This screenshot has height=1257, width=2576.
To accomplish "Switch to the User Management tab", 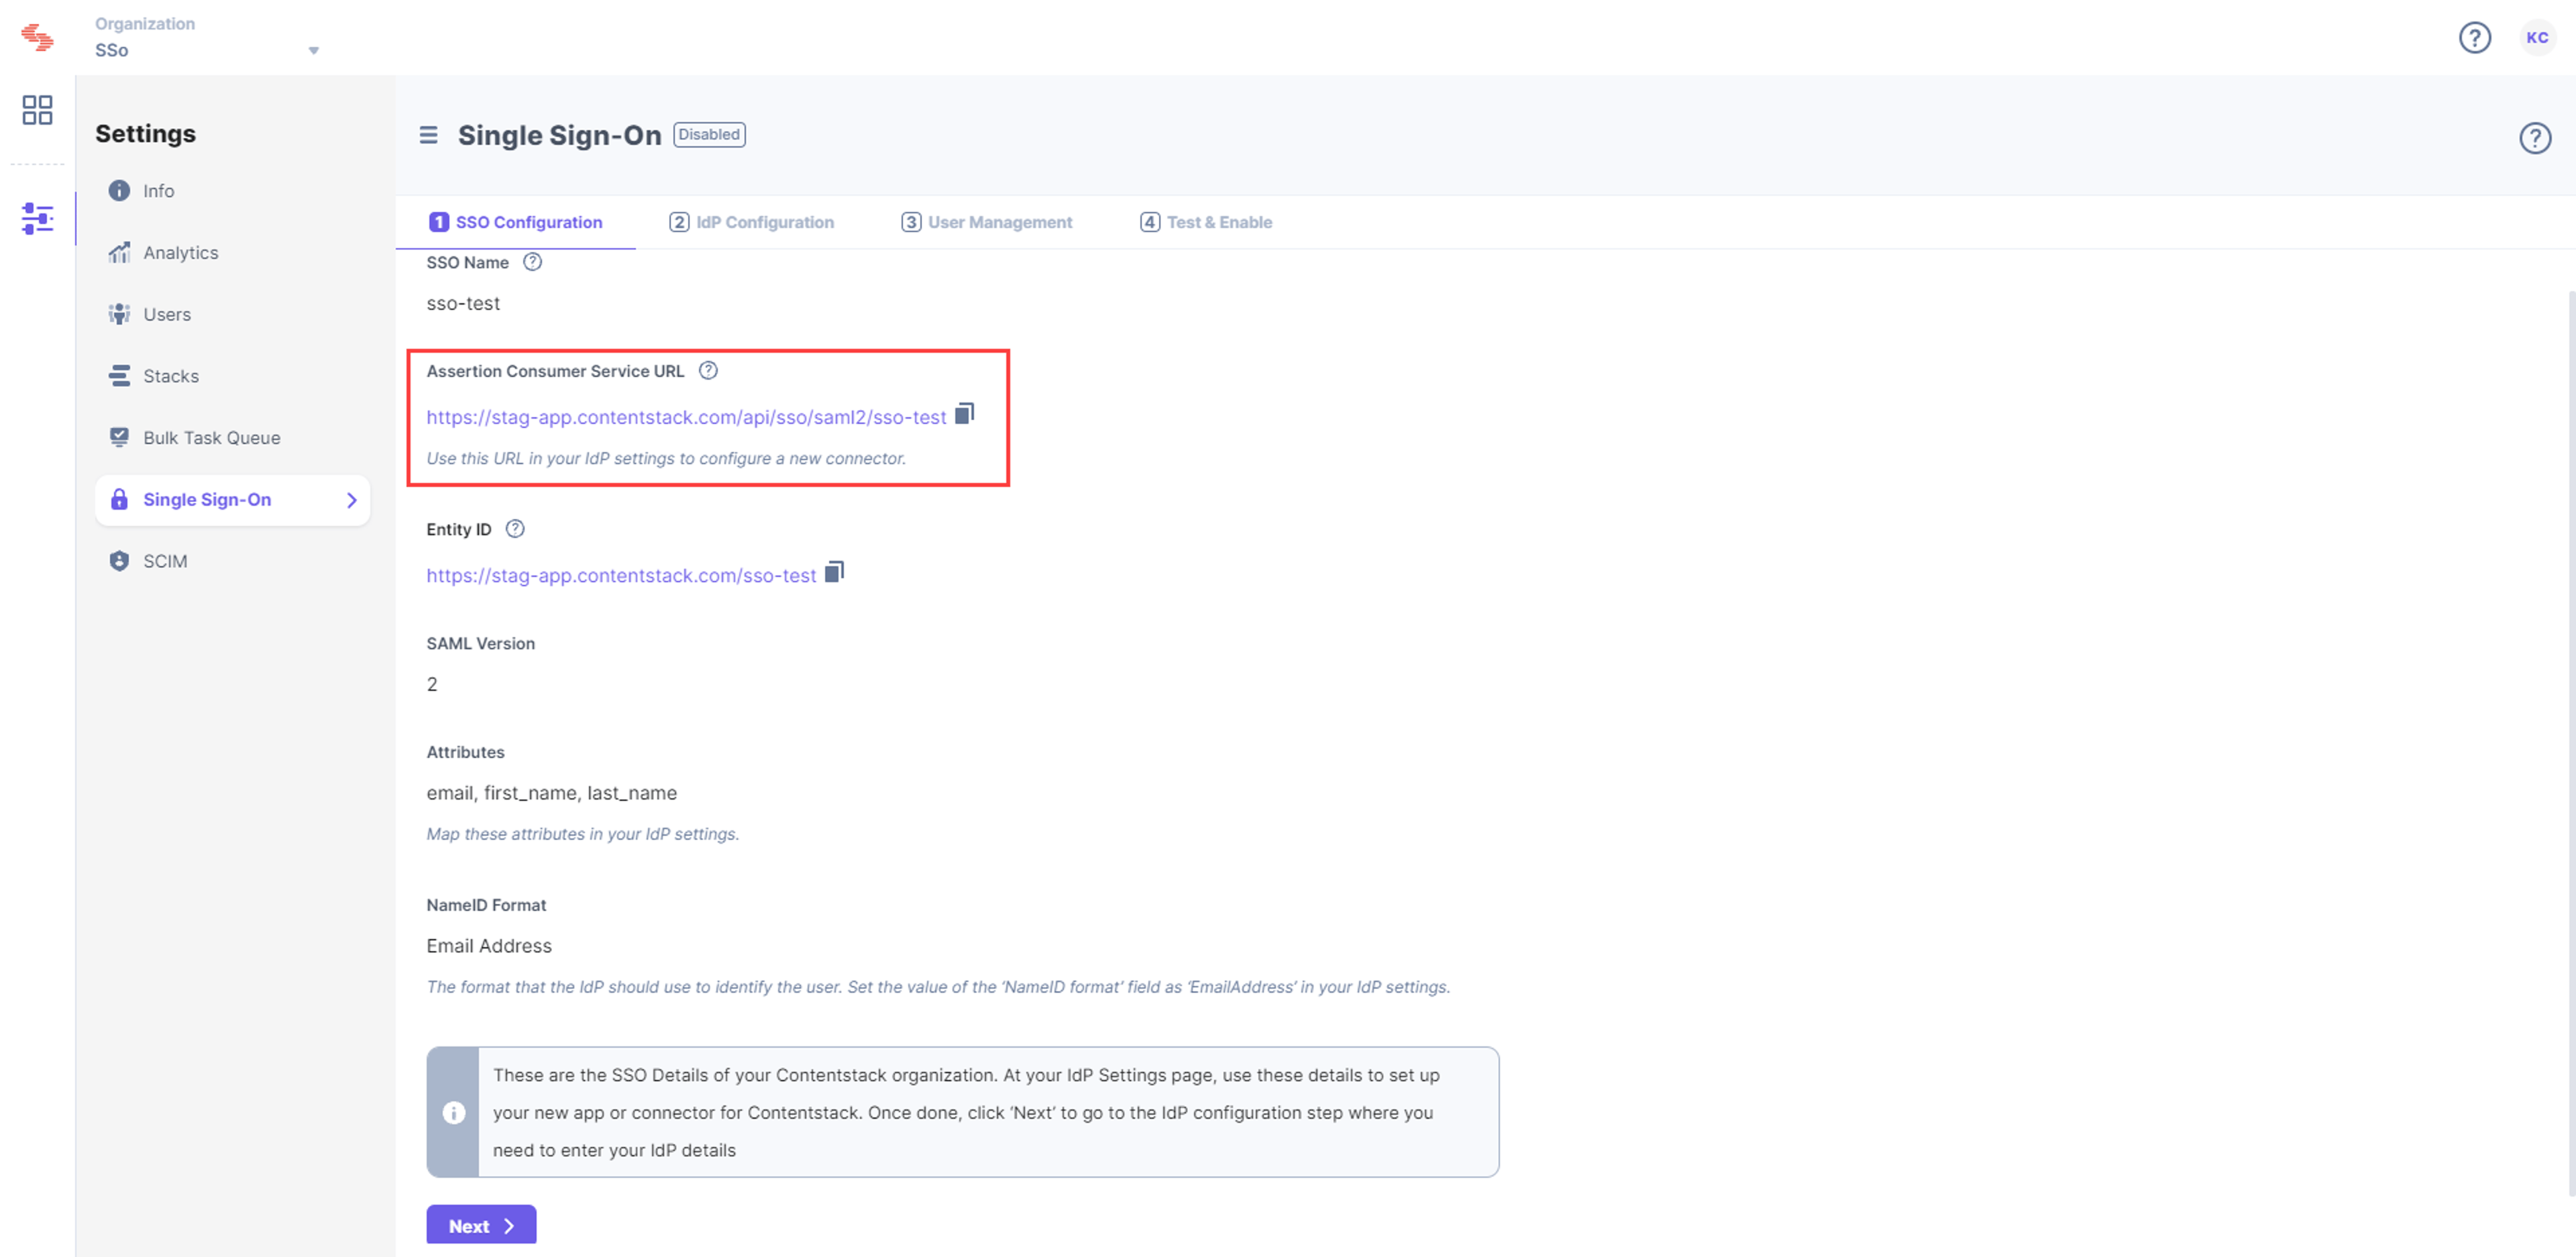I will (x=987, y=222).
